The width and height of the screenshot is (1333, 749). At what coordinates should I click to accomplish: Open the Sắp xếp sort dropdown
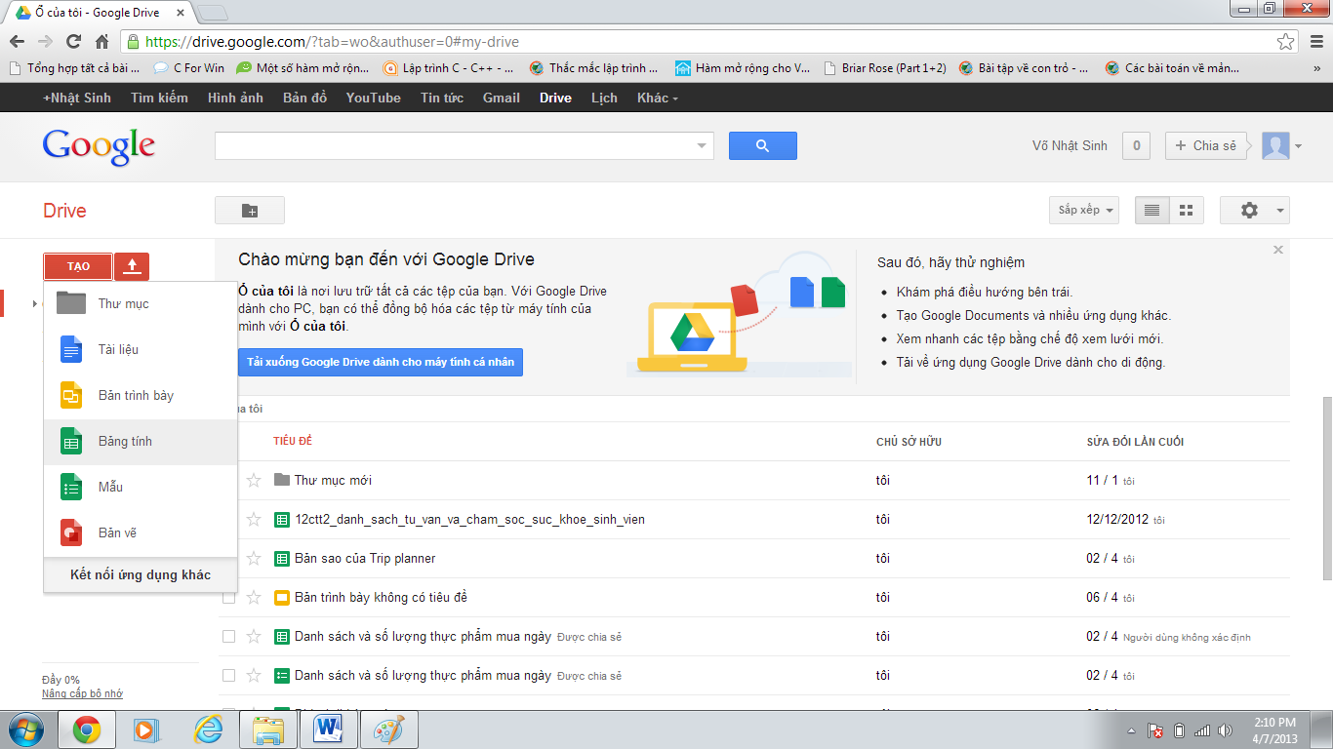(1084, 210)
